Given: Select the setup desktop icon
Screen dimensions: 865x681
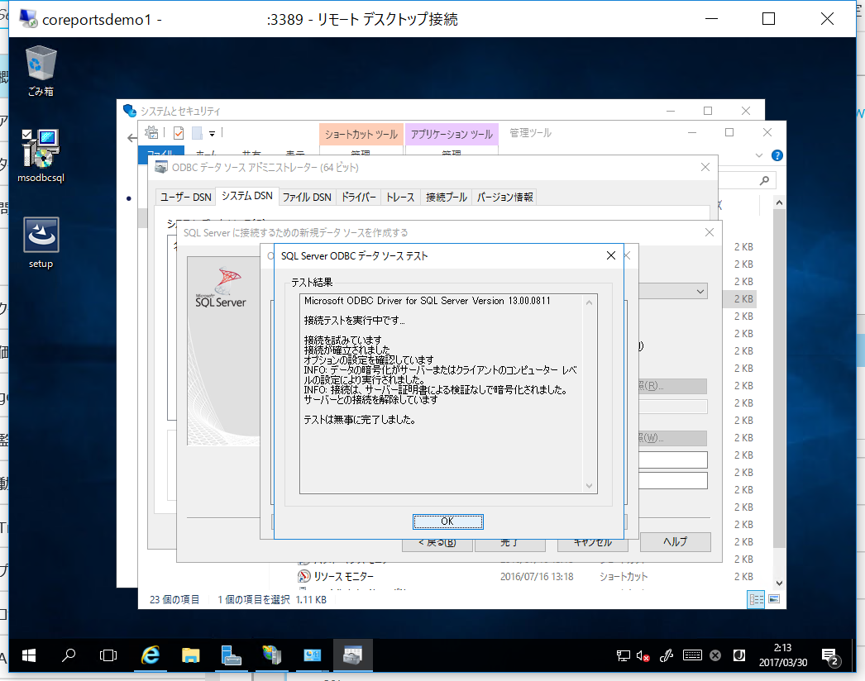Looking at the screenshot, I should pyautogui.click(x=41, y=243).
